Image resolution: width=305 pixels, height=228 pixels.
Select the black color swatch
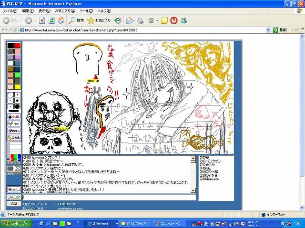click(10, 46)
